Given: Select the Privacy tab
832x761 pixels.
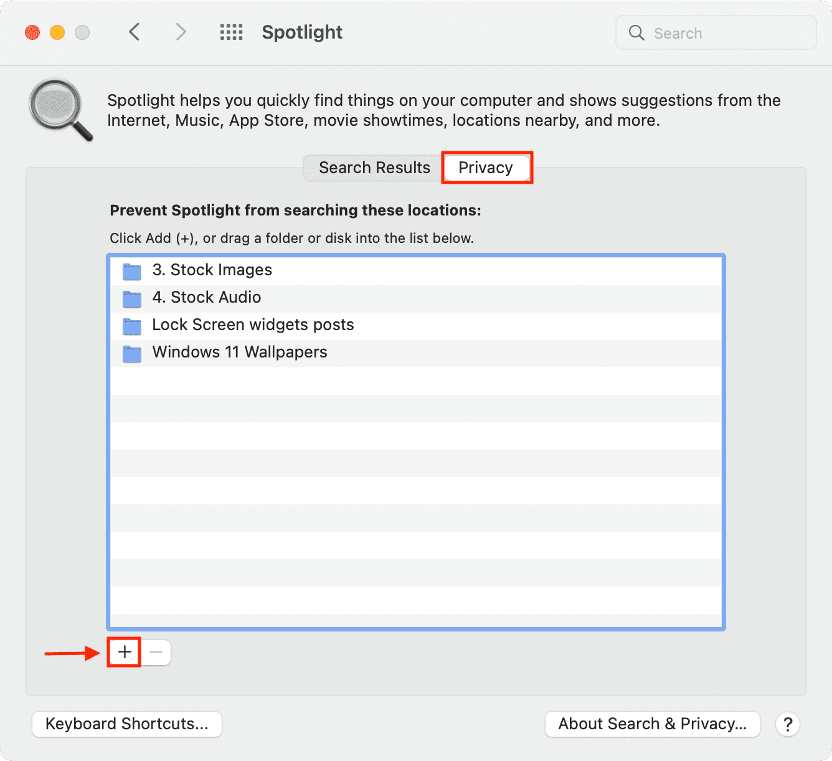Looking at the screenshot, I should [486, 168].
